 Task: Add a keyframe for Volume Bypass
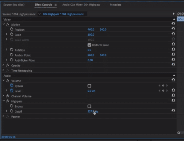(x=163, y=86)
